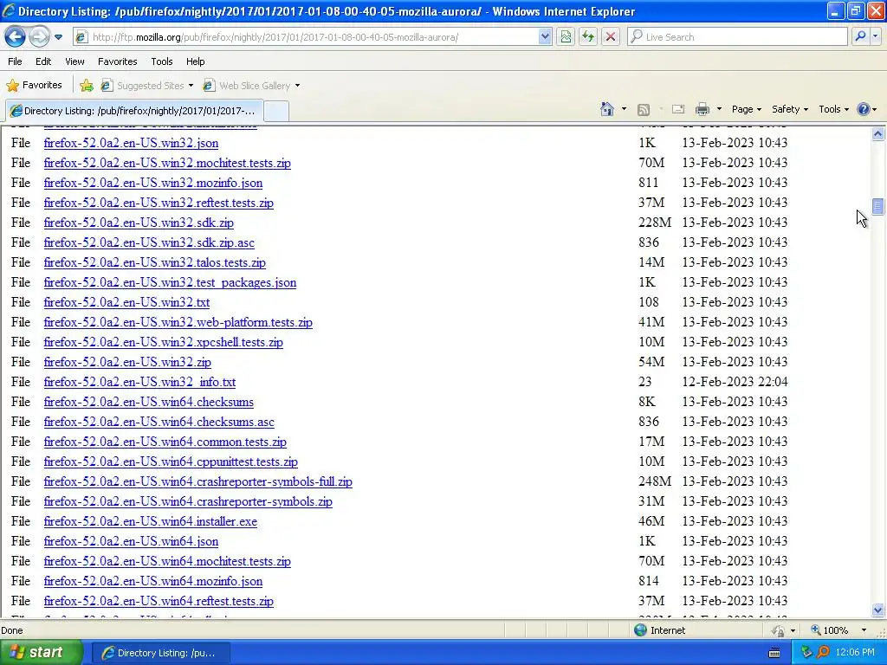The height and width of the screenshot is (665, 887).
Task: Expand the Print dropdown arrow
Action: click(x=719, y=109)
